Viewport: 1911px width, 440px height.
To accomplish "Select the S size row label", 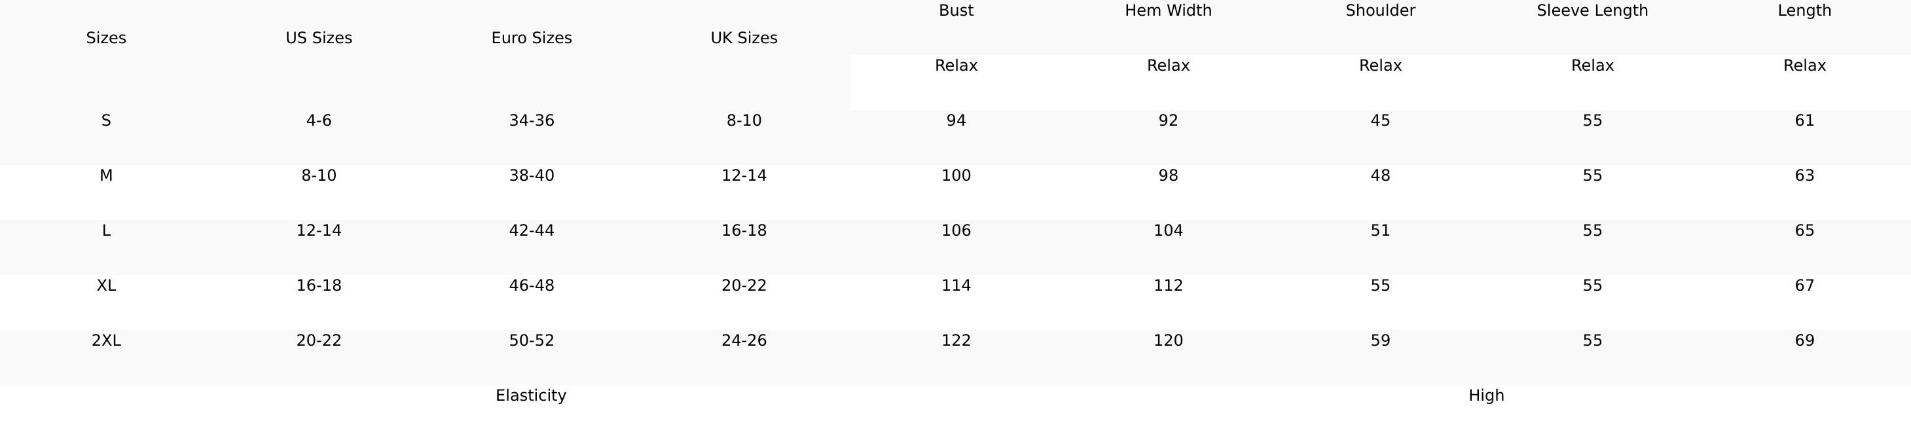I will (106, 120).
